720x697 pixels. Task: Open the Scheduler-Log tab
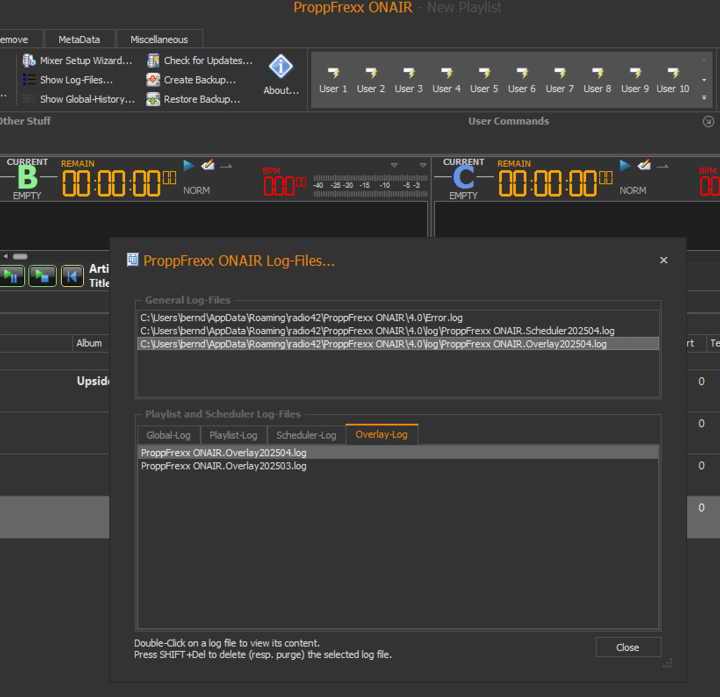tap(306, 435)
